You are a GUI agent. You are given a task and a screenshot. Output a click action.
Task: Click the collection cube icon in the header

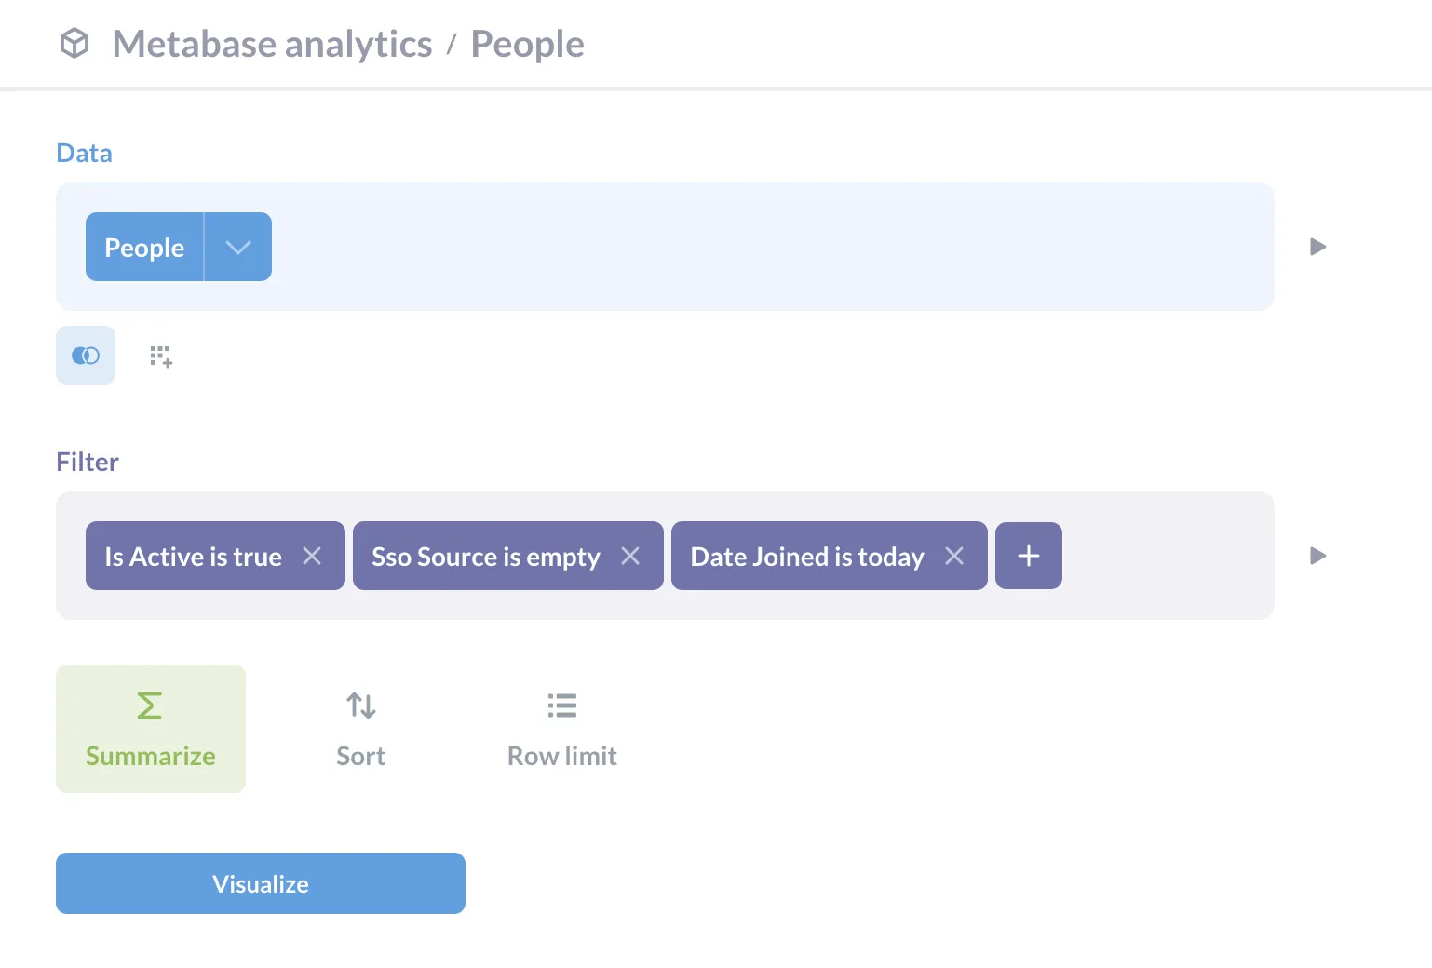tap(74, 44)
